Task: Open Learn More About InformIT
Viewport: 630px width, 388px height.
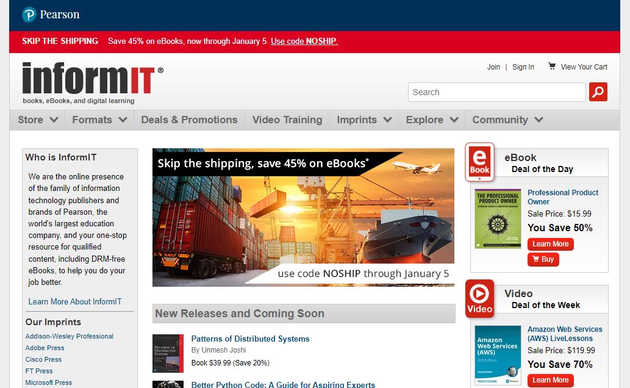Action: pos(75,301)
